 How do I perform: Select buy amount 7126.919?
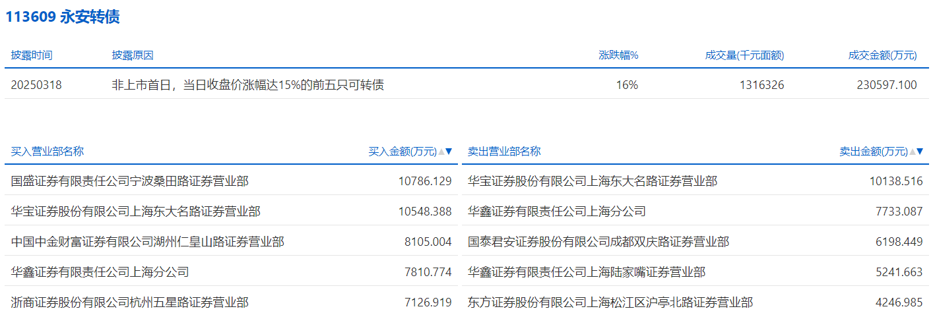[428, 302]
